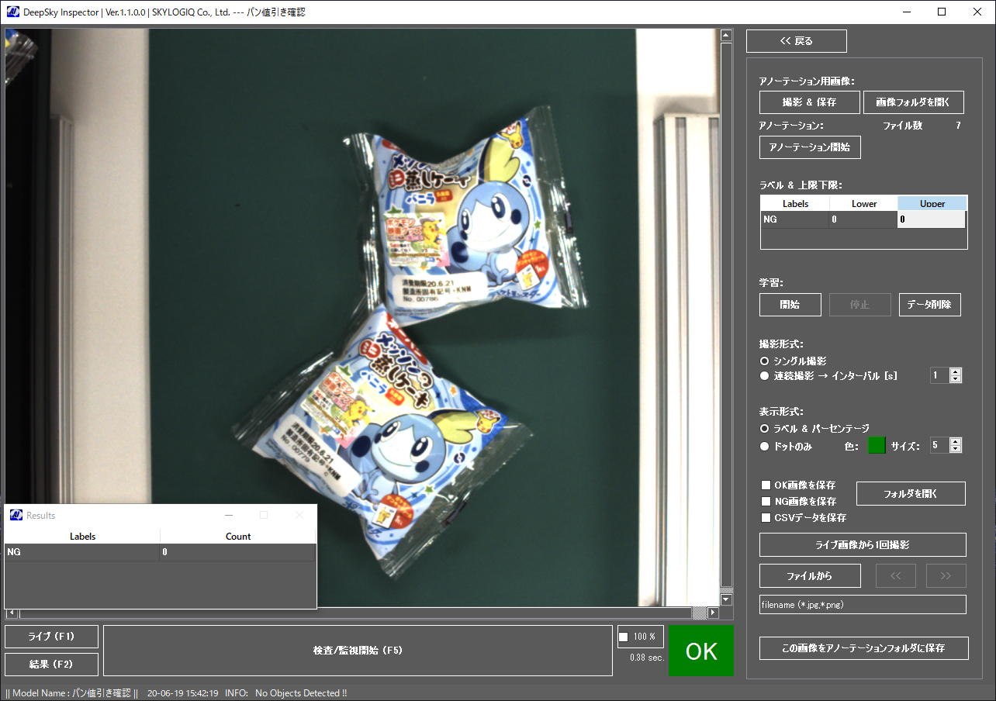Maximize the DeepSky Inspector window
Image resolution: width=996 pixels, height=701 pixels.
[942, 12]
